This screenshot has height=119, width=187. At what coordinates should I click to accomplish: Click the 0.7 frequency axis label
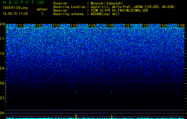coord(2,98)
